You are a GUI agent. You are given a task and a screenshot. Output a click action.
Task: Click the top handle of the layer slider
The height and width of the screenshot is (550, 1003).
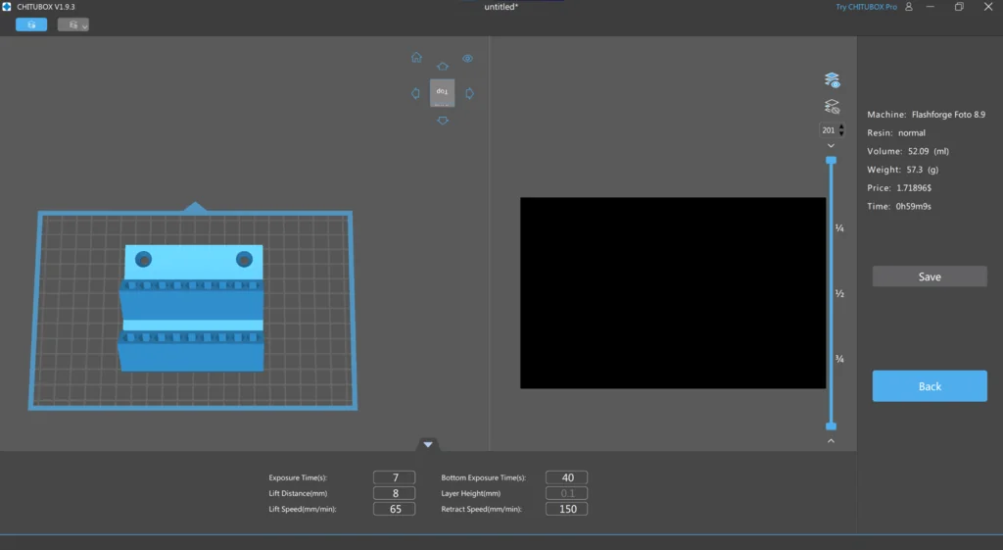(x=832, y=160)
